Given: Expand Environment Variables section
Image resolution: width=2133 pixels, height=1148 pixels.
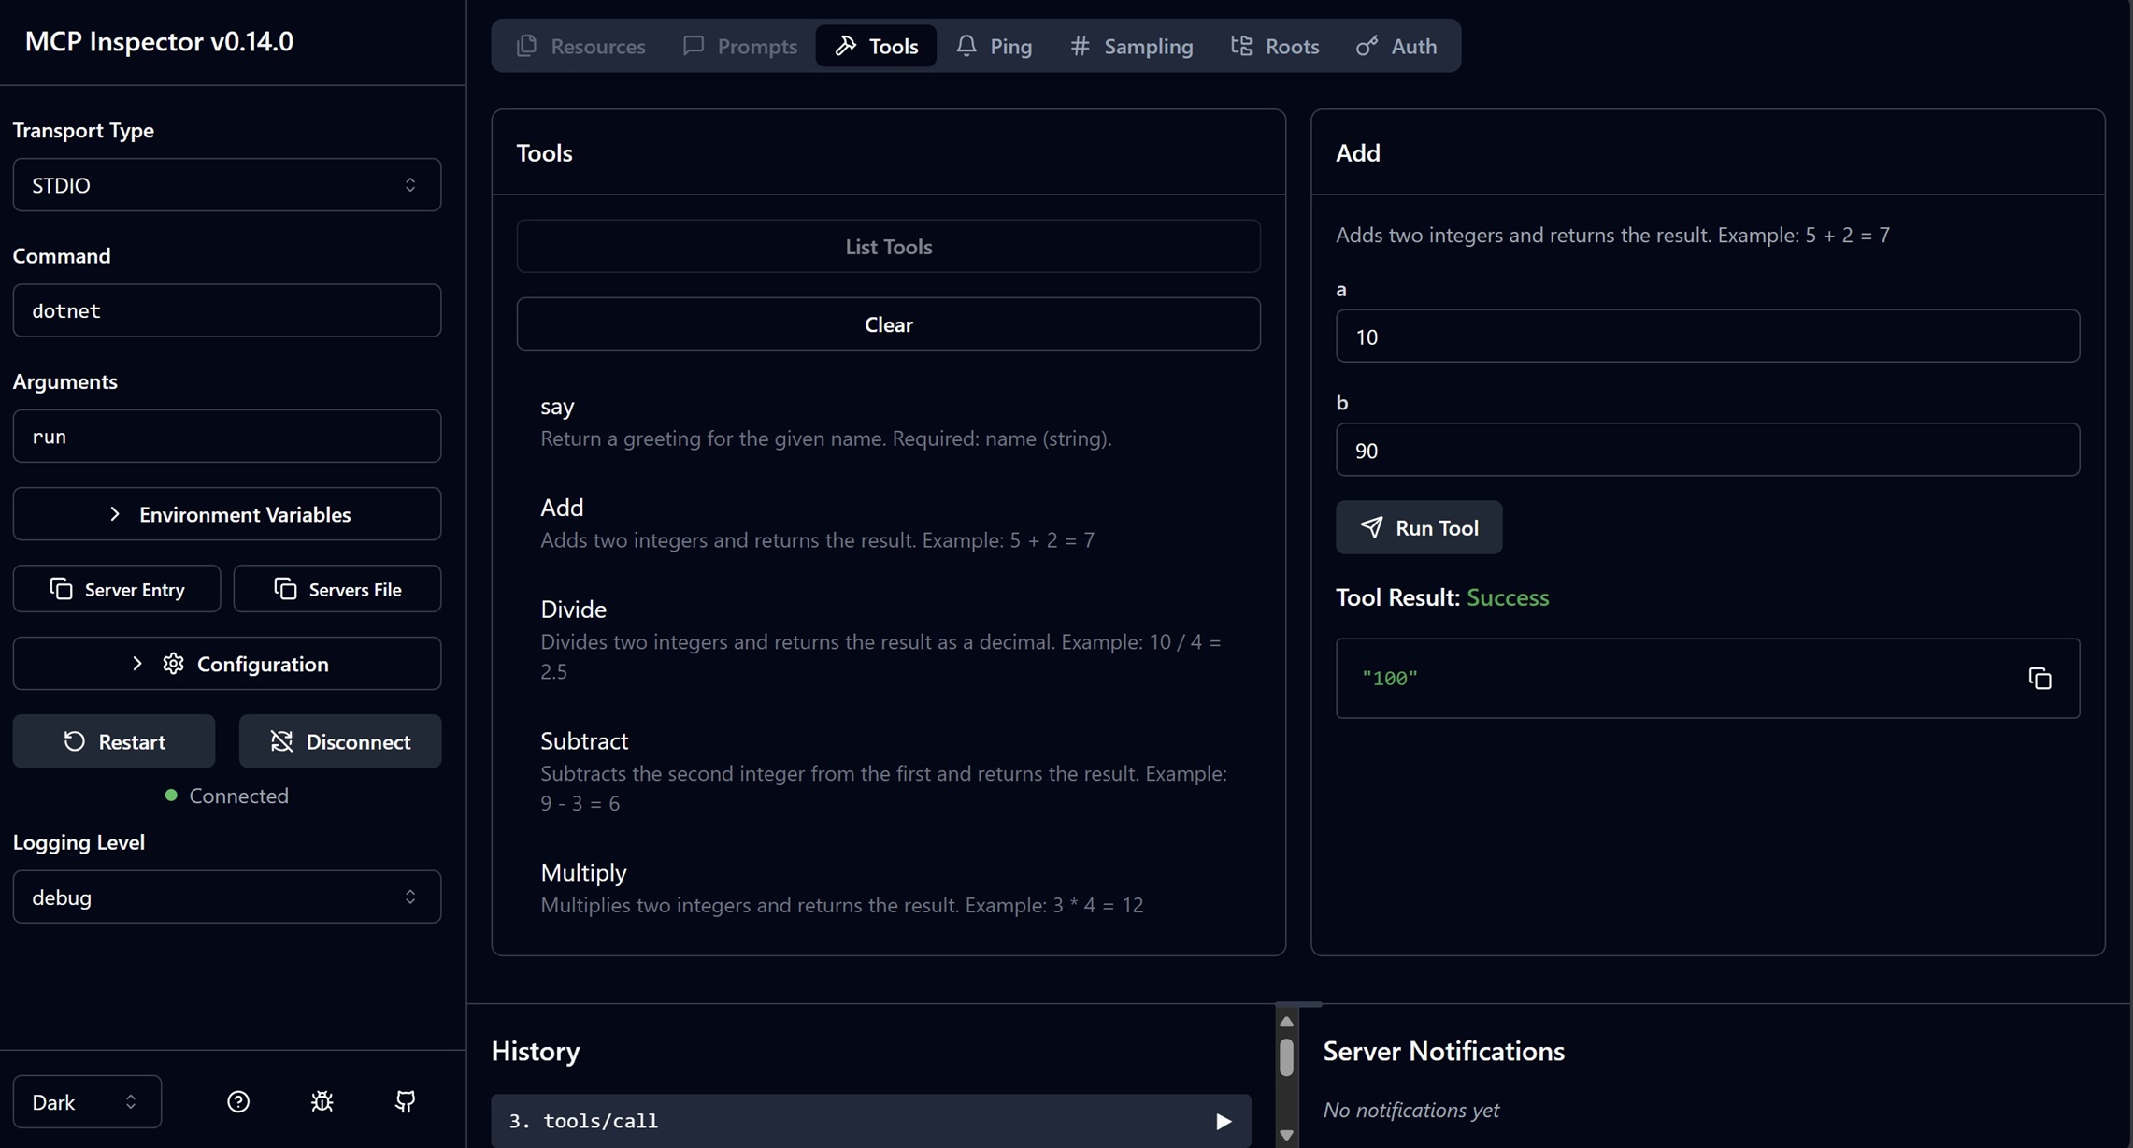Looking at the screenshot, I should point(227,514).
